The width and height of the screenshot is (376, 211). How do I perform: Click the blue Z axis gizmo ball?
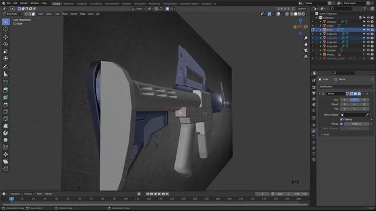pos(300,21)
